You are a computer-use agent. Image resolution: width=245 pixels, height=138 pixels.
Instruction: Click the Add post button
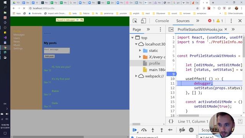click(49, 56)
